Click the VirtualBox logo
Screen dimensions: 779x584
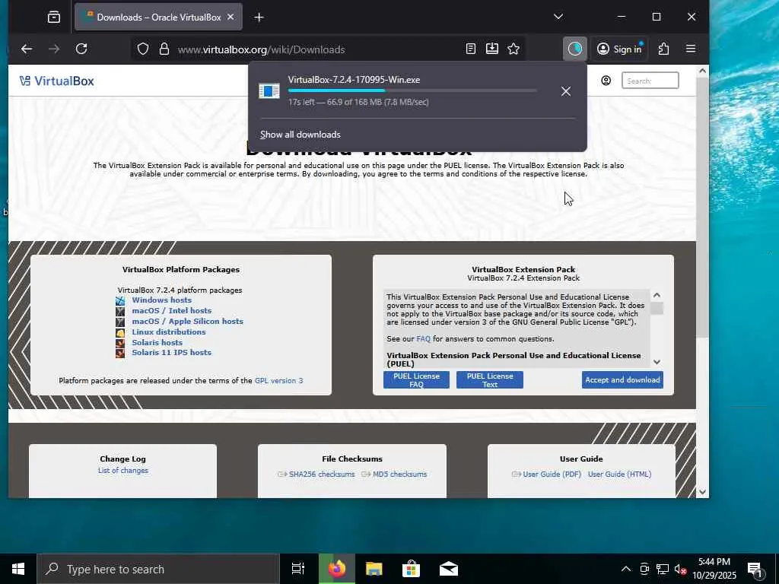[x=56, y=81]
